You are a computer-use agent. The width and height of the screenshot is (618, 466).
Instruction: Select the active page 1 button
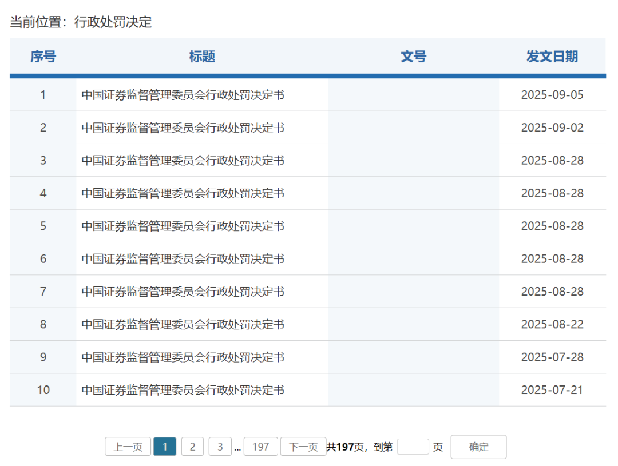pyautogui.click(x=165, y=447)
